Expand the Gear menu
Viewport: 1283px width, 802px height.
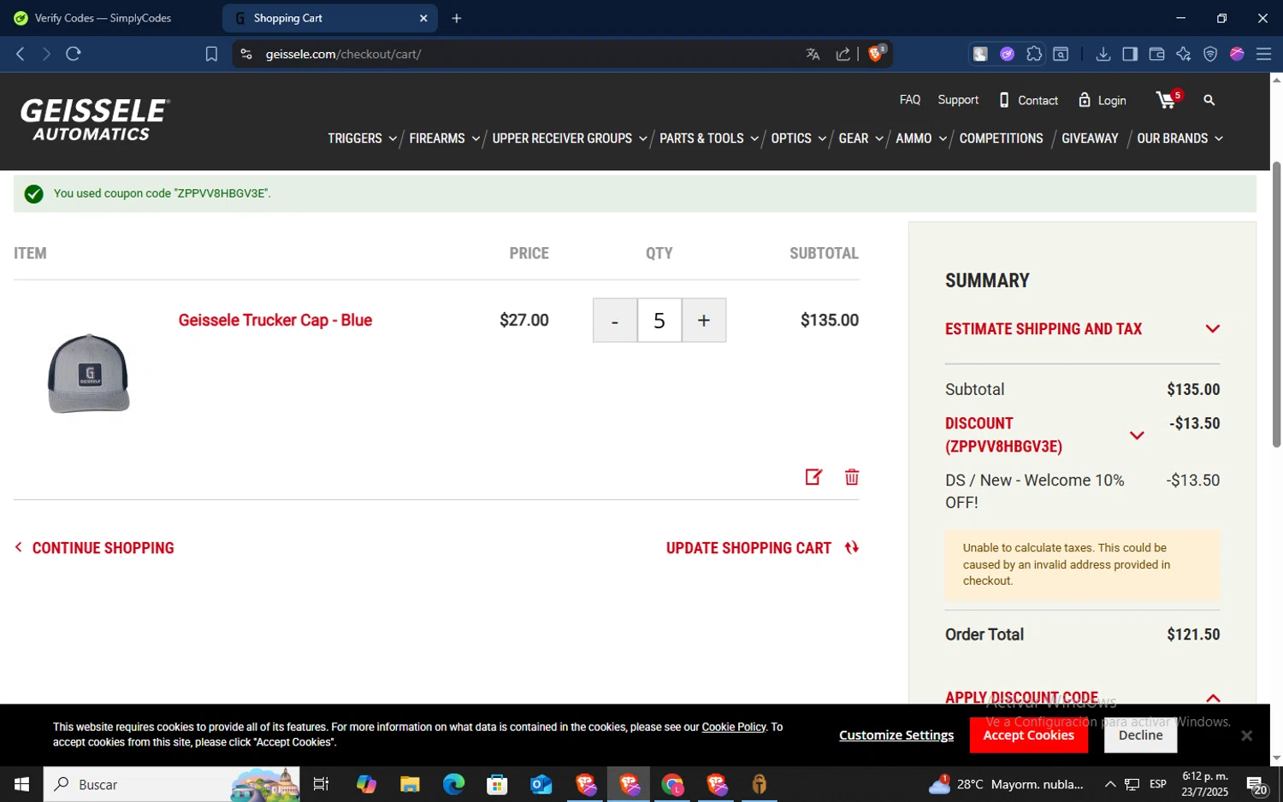coord(860,139)
